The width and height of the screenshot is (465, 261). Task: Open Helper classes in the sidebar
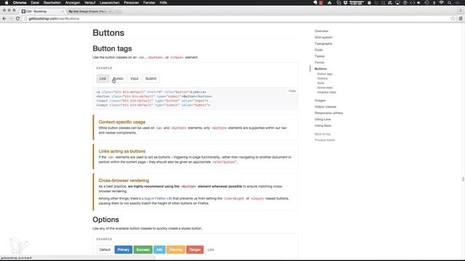325,107
